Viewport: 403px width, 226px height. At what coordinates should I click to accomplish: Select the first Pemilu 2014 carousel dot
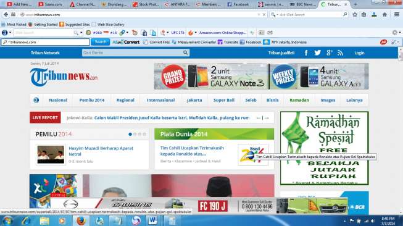(x=130, y=134)
